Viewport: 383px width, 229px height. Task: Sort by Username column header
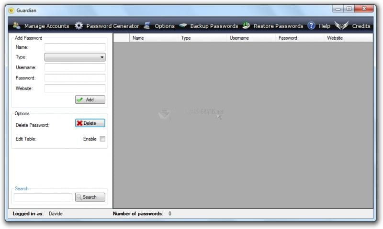(x=251, y=38)
